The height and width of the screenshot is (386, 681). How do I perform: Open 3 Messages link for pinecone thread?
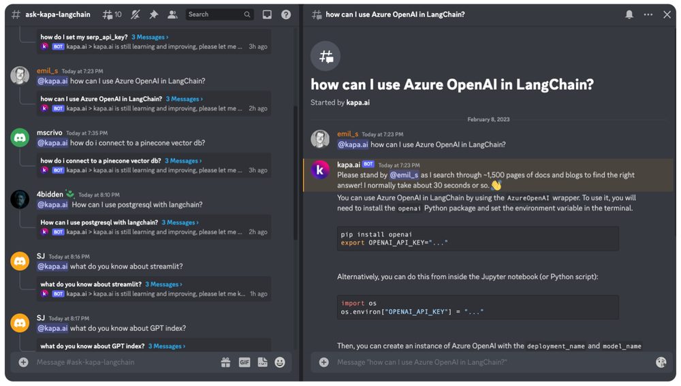[x=183, y=161]
